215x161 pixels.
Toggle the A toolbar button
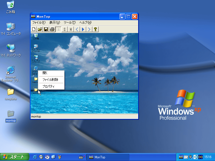[x=59, y=29]
